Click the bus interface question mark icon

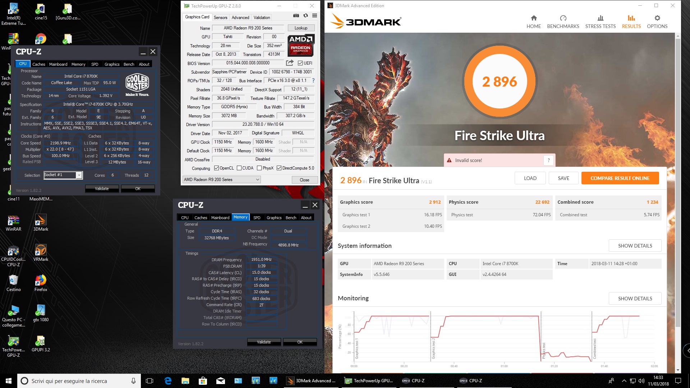pos(313,80)
